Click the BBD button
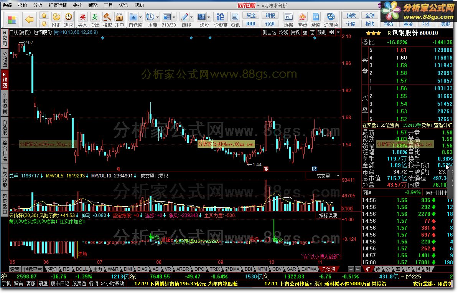This screenshot has width=458, height=293. pyautogui.click(x=251, y=24)
